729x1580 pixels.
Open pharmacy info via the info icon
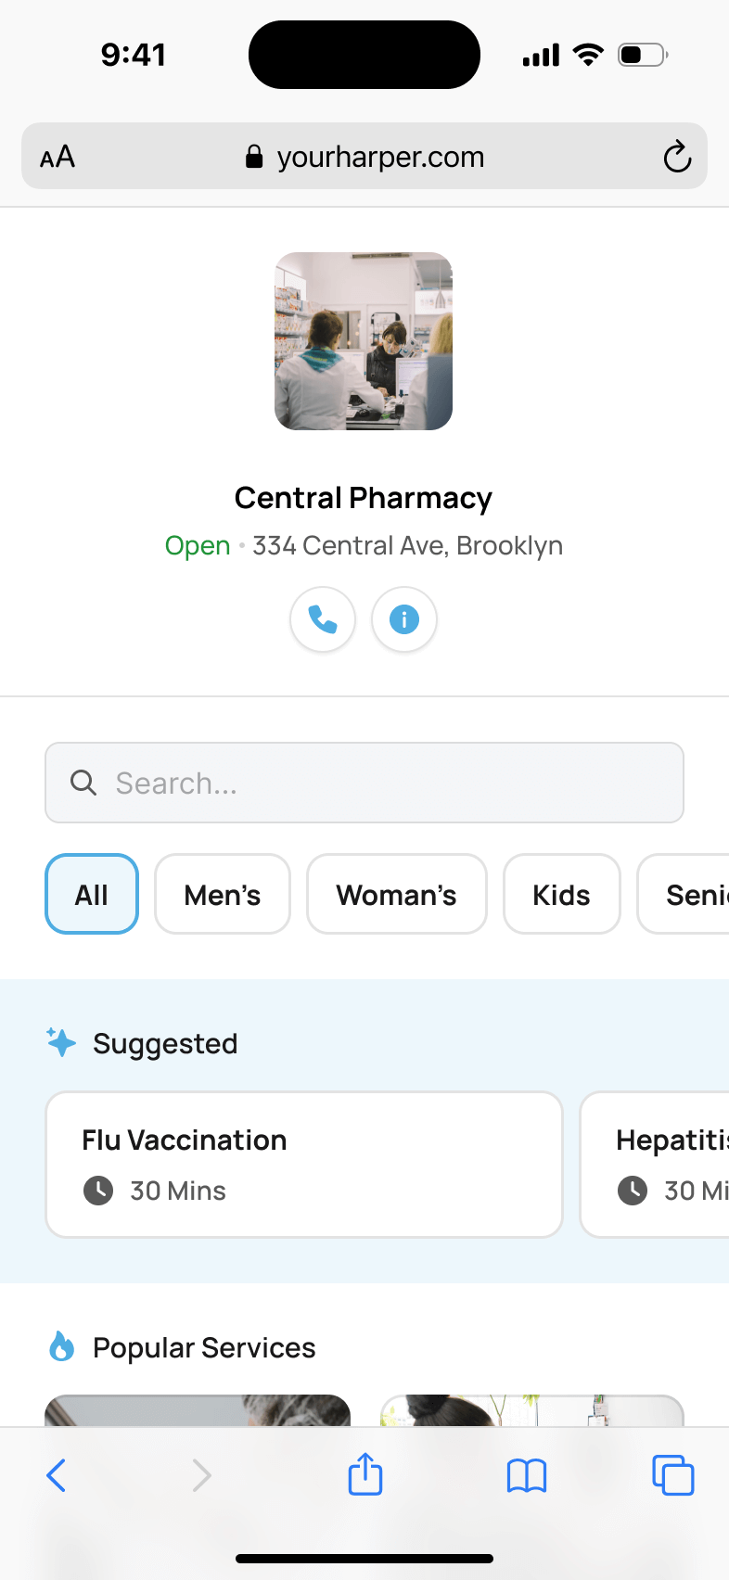coord(404,619)
